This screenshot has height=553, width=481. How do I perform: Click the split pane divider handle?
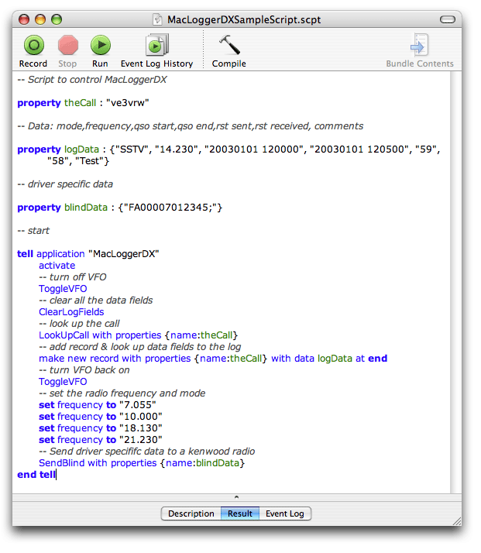(x=236, y=497)
